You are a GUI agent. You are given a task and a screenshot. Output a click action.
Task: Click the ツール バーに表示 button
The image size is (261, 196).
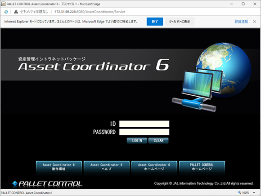180,22
